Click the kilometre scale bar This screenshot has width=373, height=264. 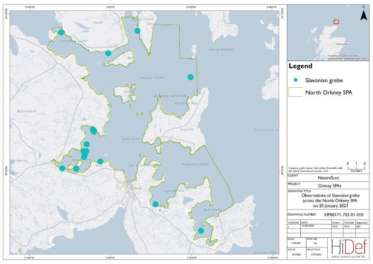[x=356, y=168]
